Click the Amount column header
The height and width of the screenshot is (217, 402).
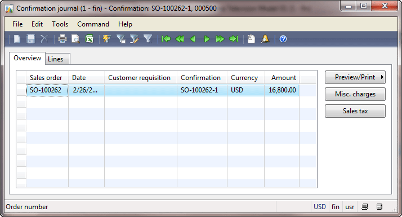tap(282, 78)
